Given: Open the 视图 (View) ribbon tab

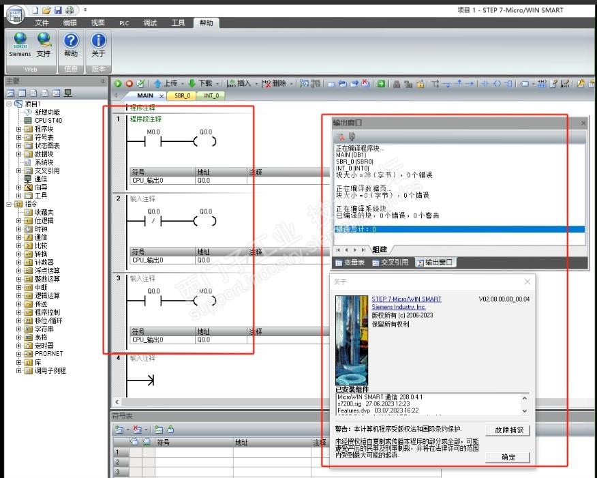Looking at the screenshot, I should [97, 23].
